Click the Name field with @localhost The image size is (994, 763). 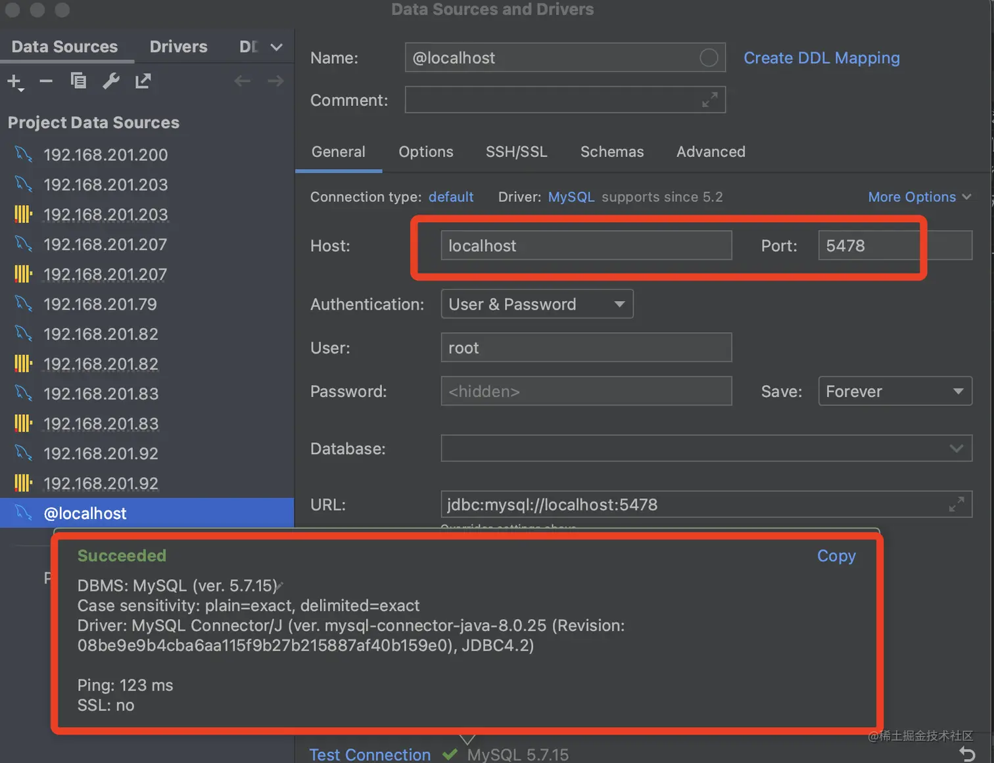pos(565,58)
